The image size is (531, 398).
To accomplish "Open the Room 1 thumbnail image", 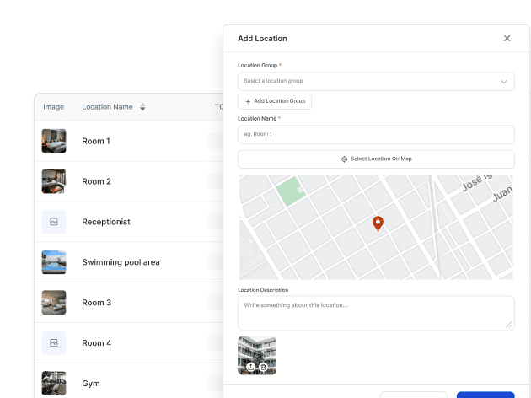I will coord(54,141).
